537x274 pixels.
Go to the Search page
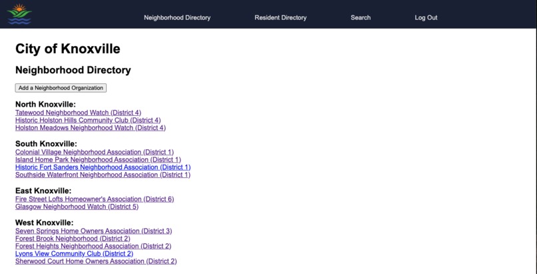[360, 17]
